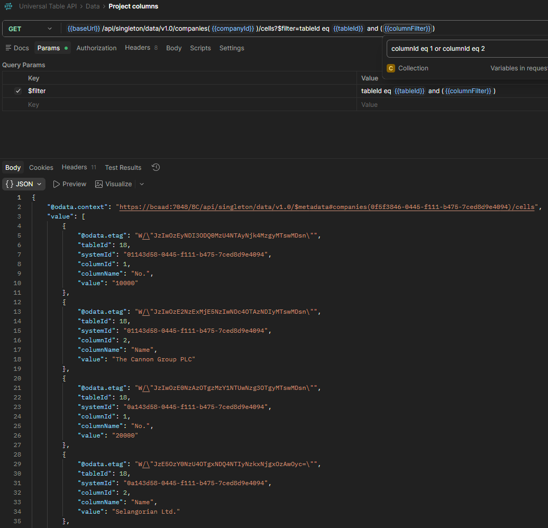Screen dimensions: 548x528
Task: Click the HTTP request icon in breadcrumb
Action: click(x=8, y=6)
